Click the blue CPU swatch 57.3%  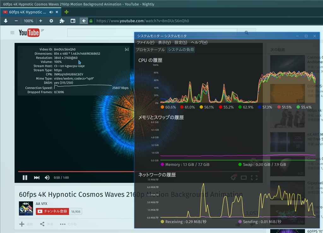tap(259, 107)
